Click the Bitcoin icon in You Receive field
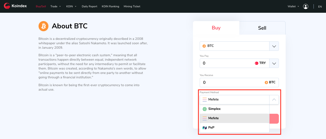Viewport: 326px width, 139px height. tap(266, 83)
